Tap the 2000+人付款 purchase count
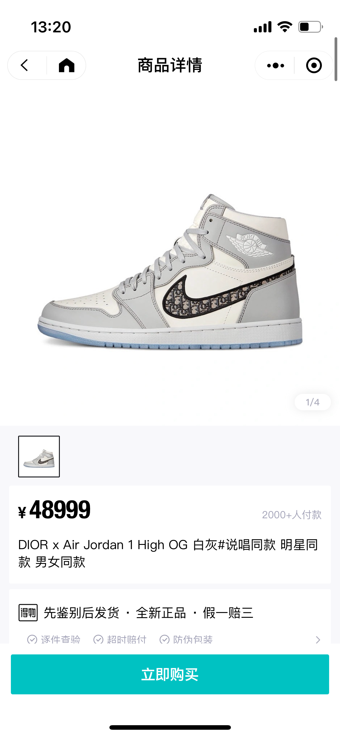The image size is (340, 737). pyautogui.click(x=292, y=515)
